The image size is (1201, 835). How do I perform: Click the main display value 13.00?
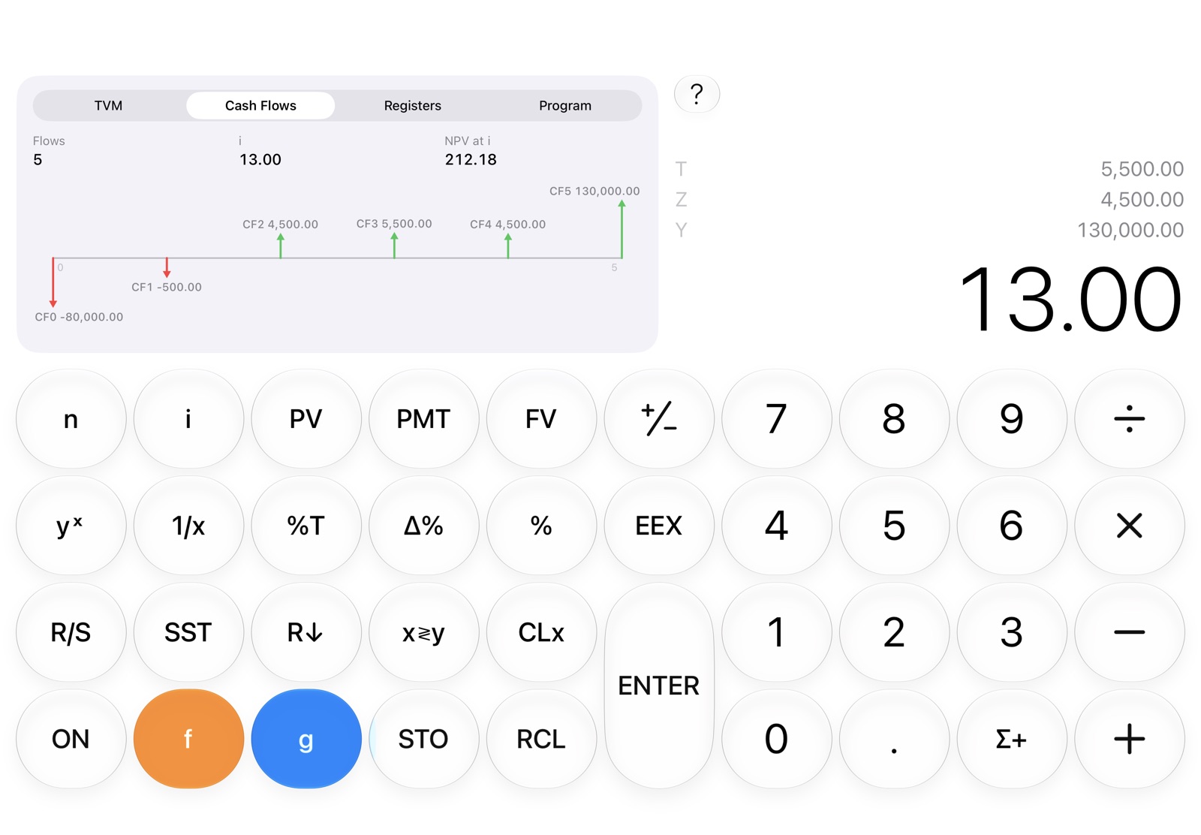point(1070,300)
